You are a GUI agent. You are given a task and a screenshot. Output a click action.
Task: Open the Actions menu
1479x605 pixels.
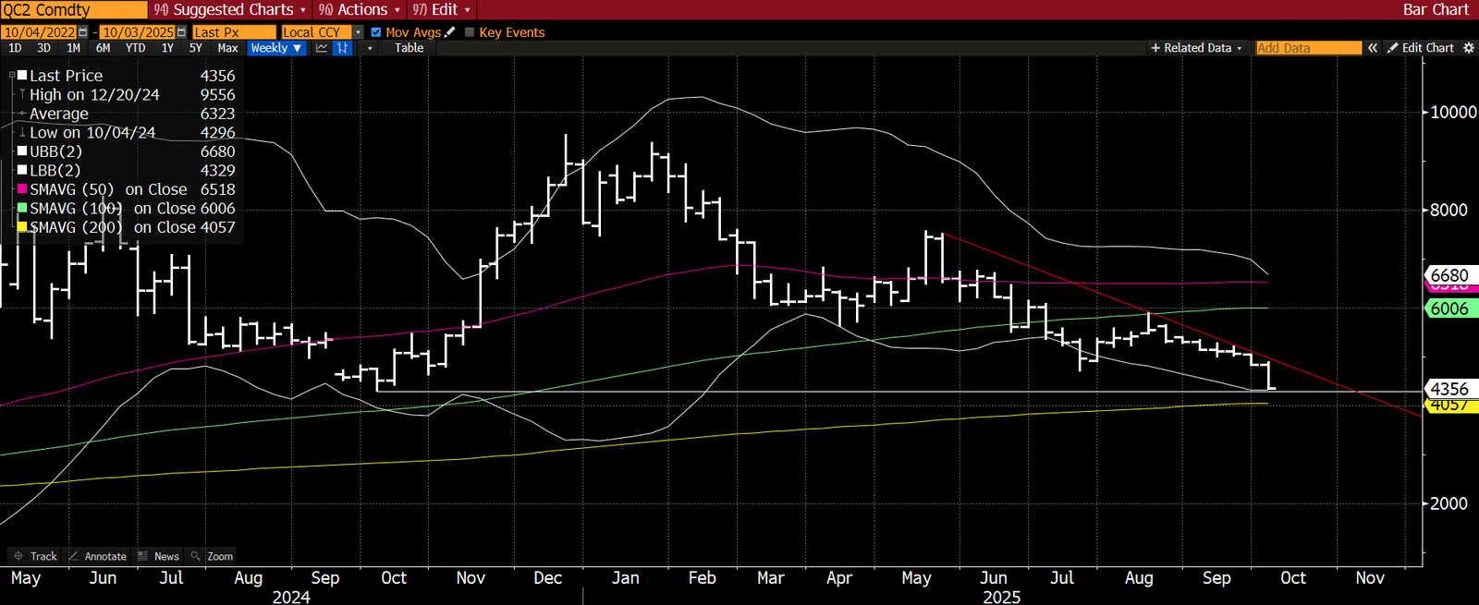pos(360,9)
